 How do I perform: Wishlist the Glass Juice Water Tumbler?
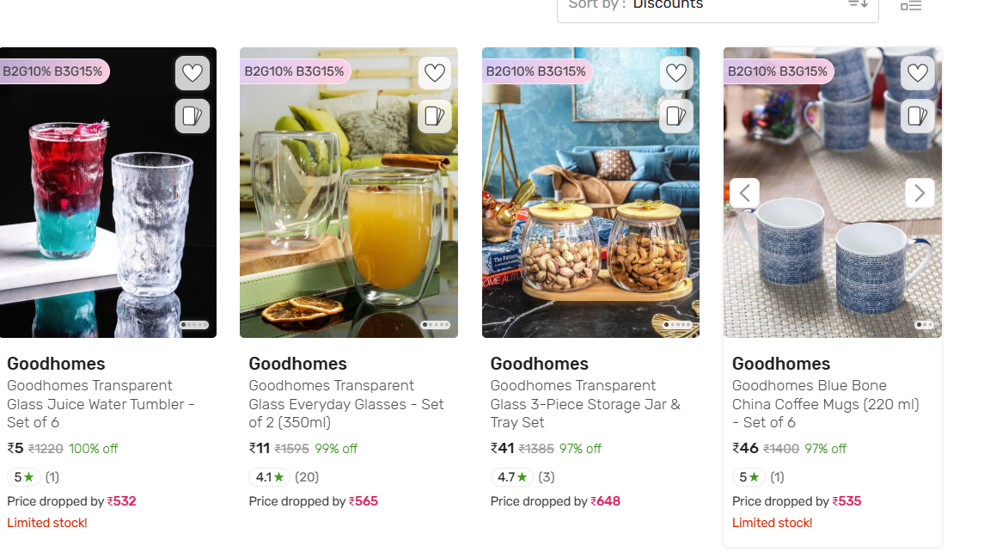(x=192, y=73)
